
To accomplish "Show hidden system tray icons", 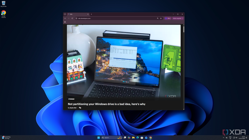I will click(x=223, y=138).
